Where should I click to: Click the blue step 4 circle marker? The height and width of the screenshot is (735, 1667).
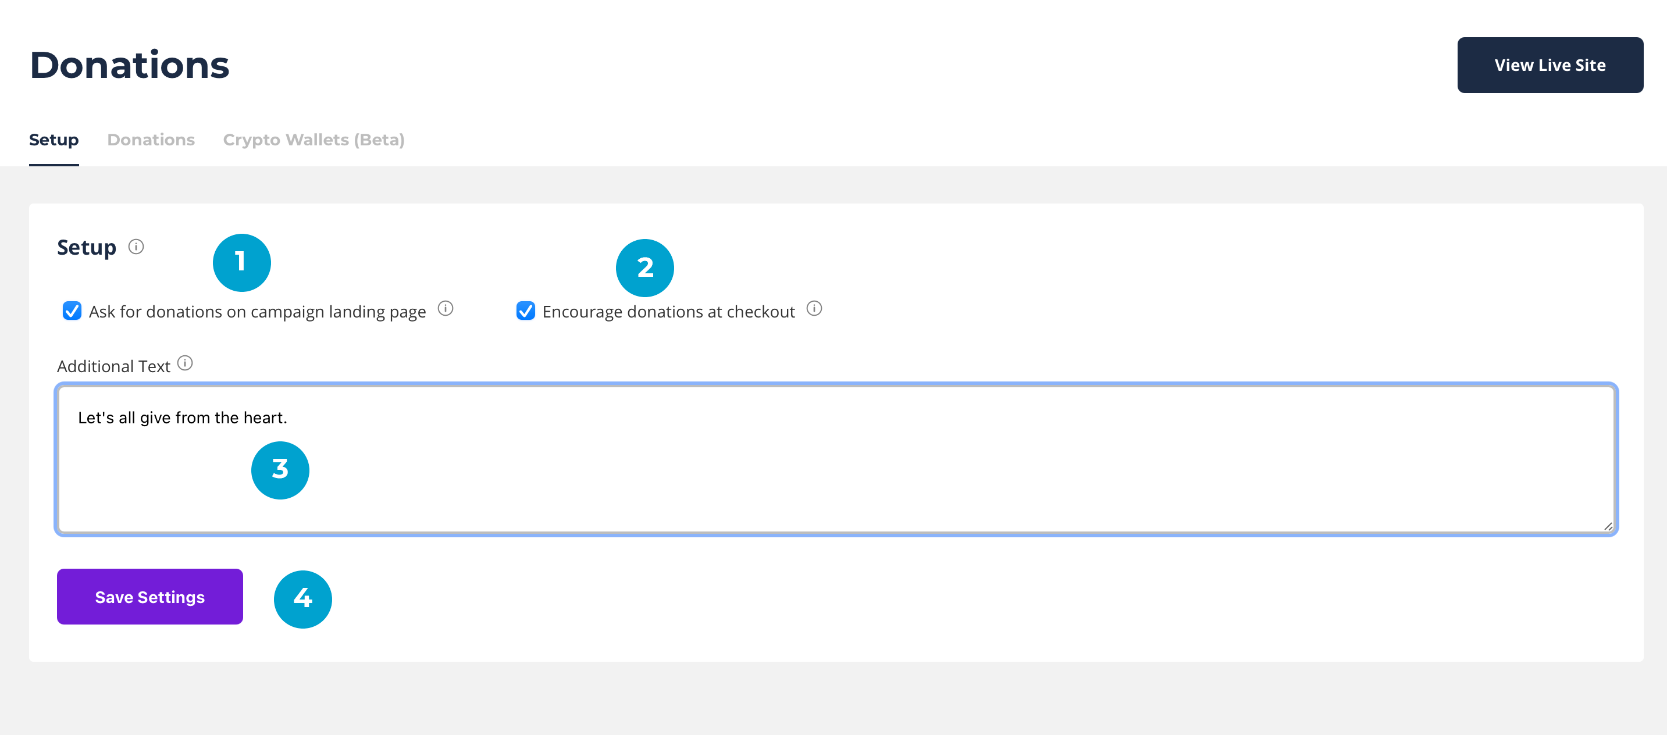tap(302, 598)
